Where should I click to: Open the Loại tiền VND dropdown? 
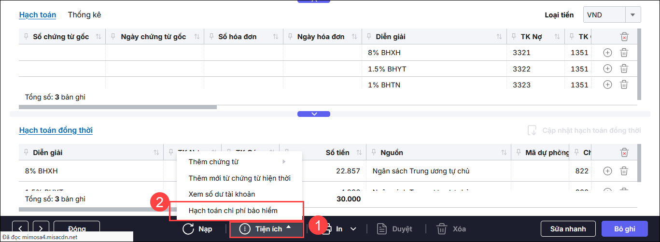point(632,15)
